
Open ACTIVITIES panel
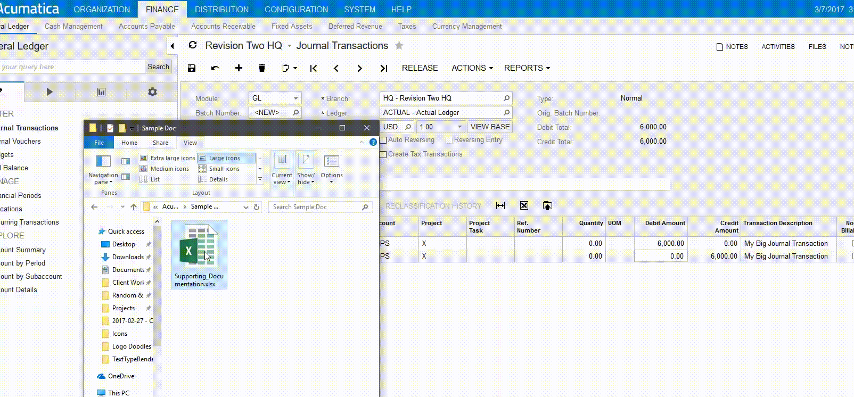778,47
